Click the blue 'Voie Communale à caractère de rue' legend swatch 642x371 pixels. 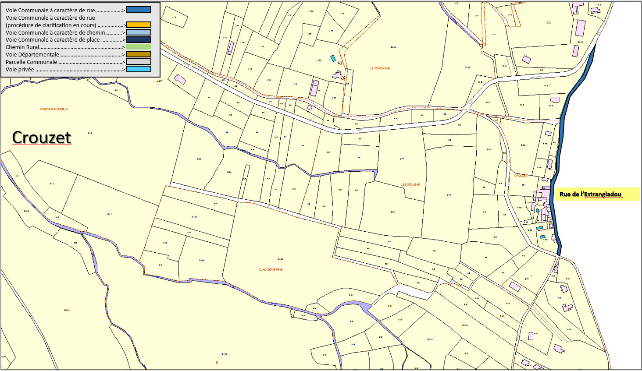pyautogui.click(x=139, y=10)
